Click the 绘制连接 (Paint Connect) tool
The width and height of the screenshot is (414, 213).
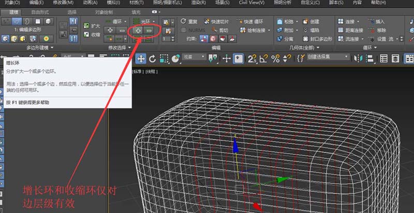pos(253,30)
